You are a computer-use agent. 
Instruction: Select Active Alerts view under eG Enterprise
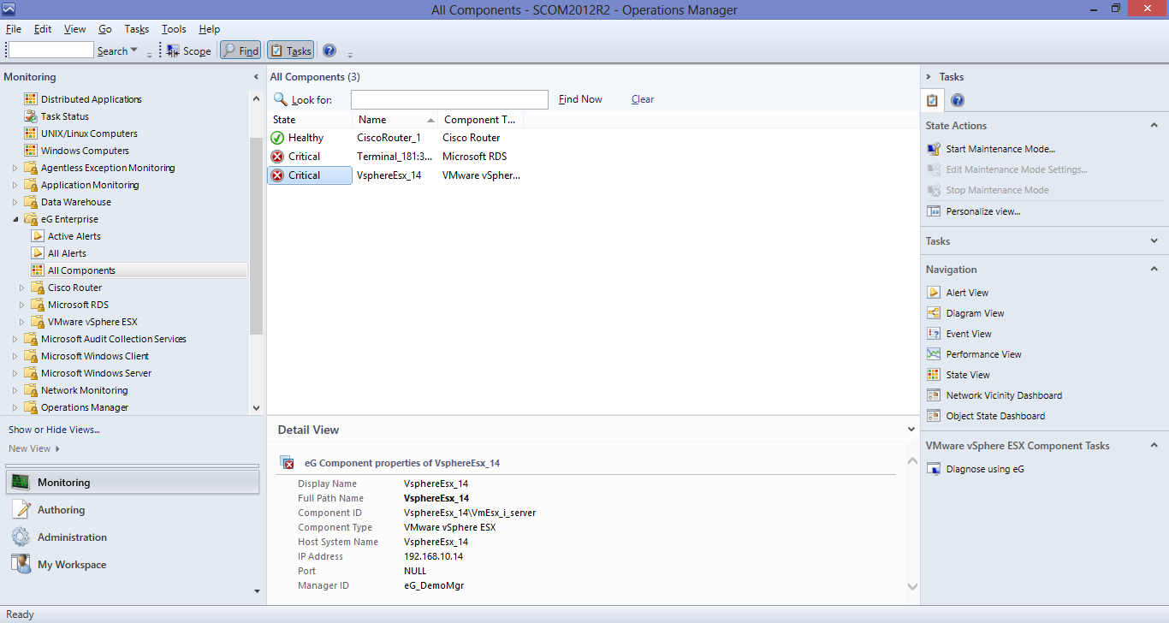pyautogui.click(x=74, y=236)
